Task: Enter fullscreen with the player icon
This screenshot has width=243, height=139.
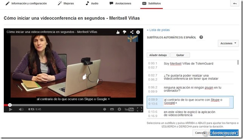Action: click(140, 110)
